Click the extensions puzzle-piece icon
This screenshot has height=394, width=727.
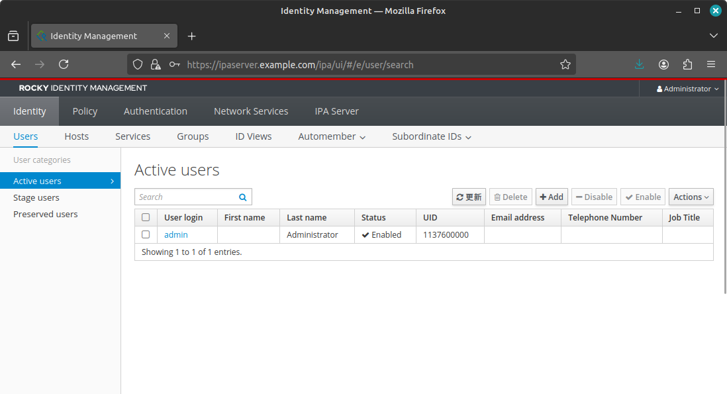pos(687,64)
